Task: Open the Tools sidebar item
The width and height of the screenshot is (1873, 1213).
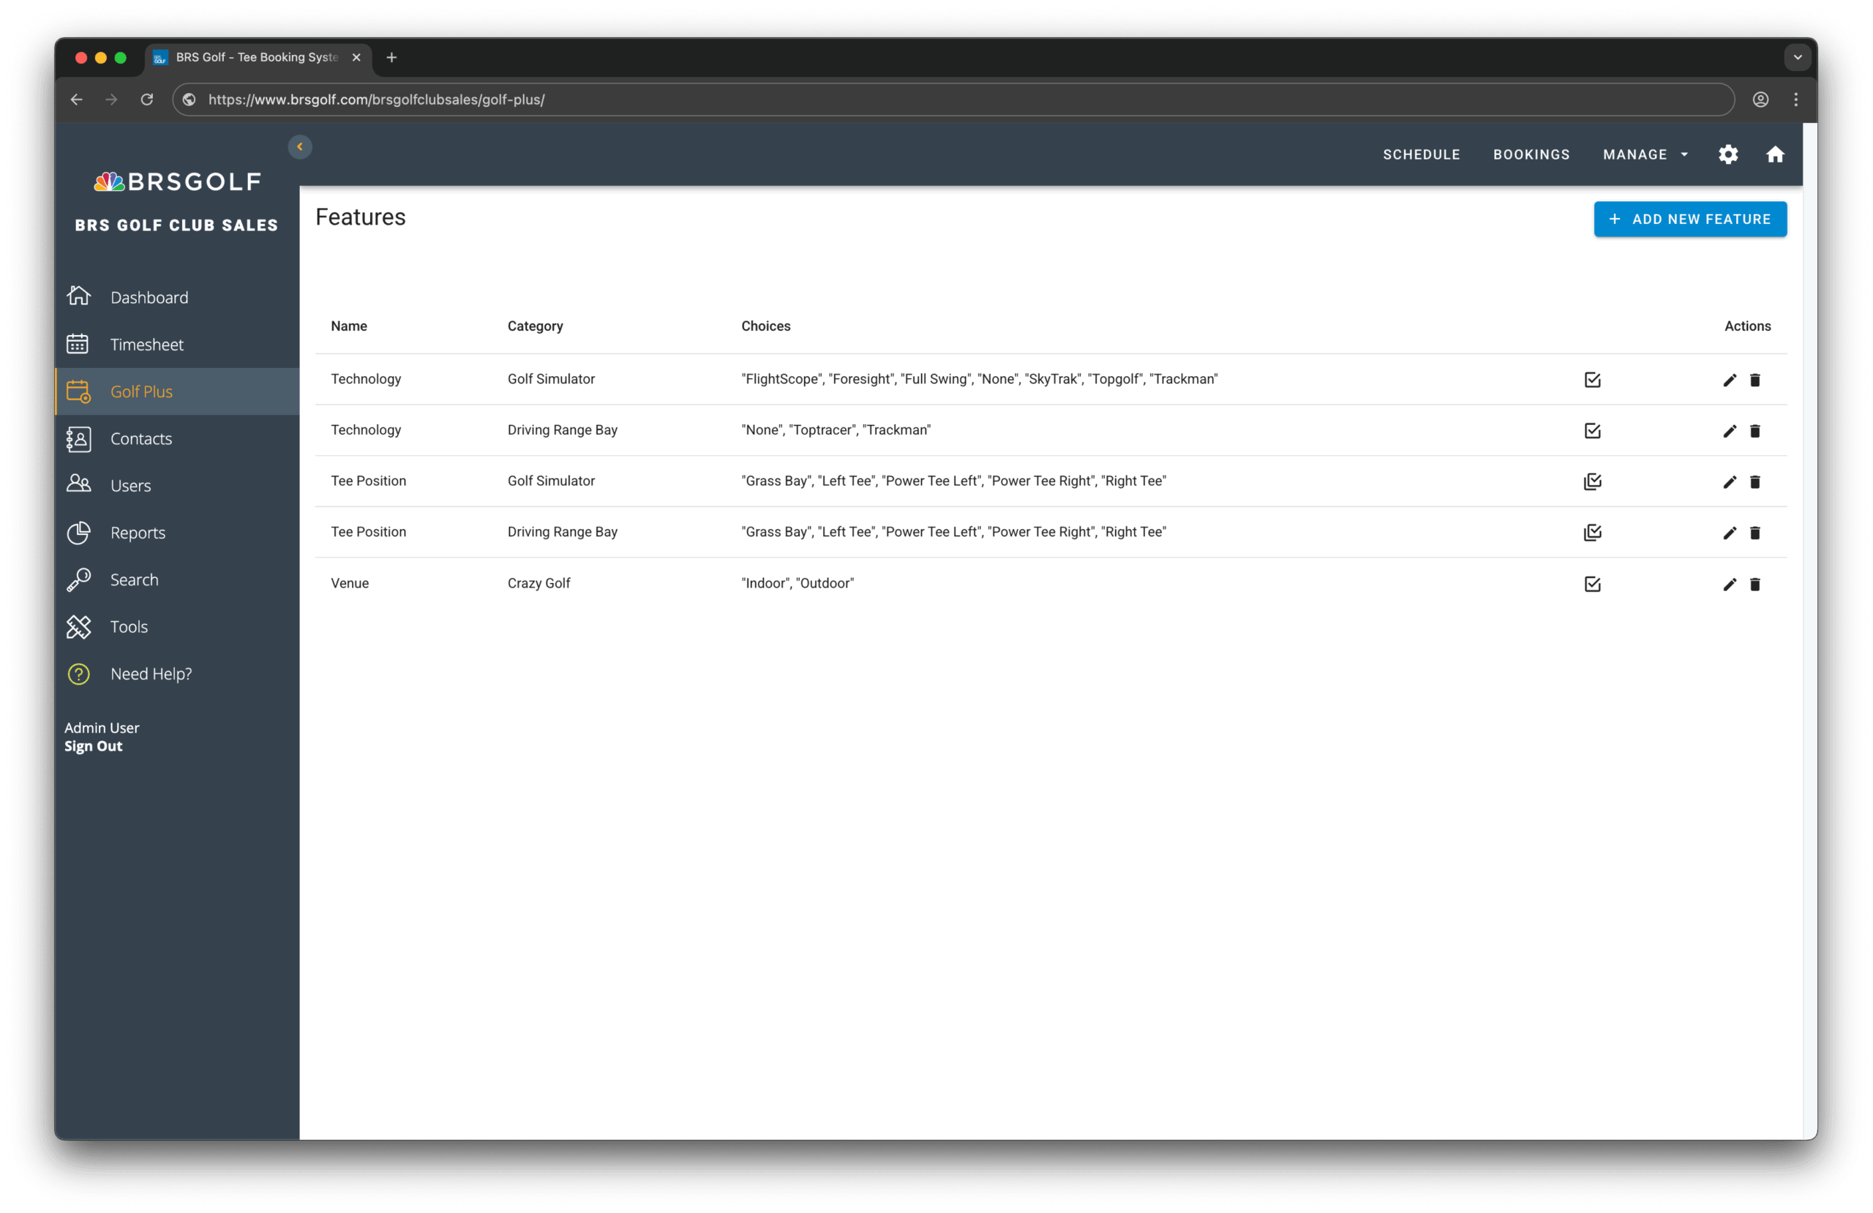Action: 128,626
